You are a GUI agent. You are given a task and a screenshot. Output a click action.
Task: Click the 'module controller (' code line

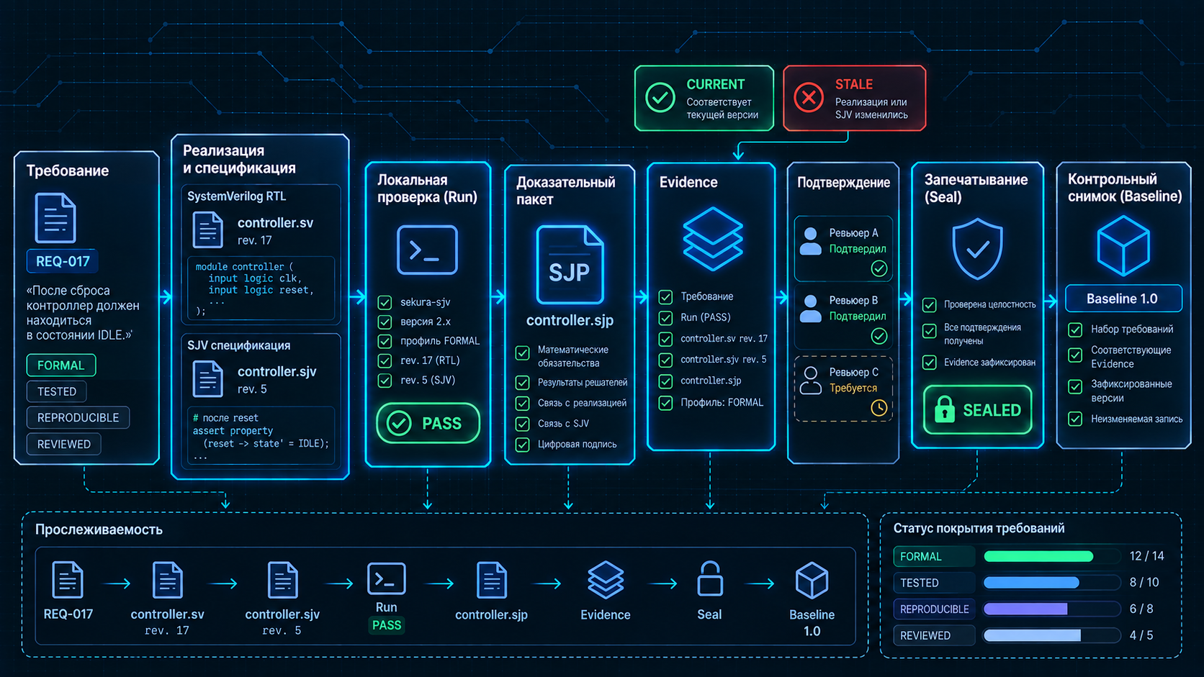tap(244, 266)
